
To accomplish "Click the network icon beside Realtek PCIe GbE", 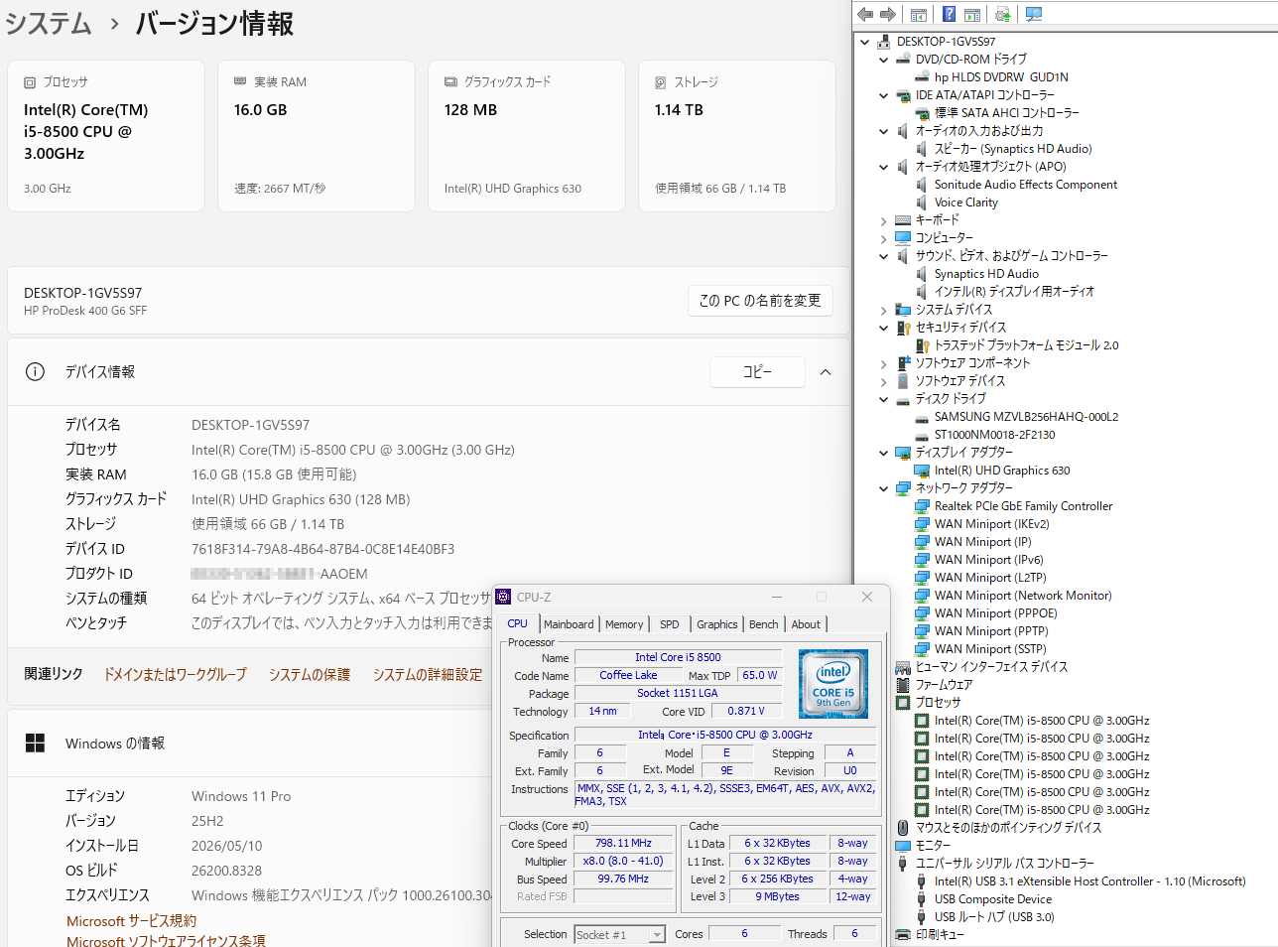I will coord(922,506).
